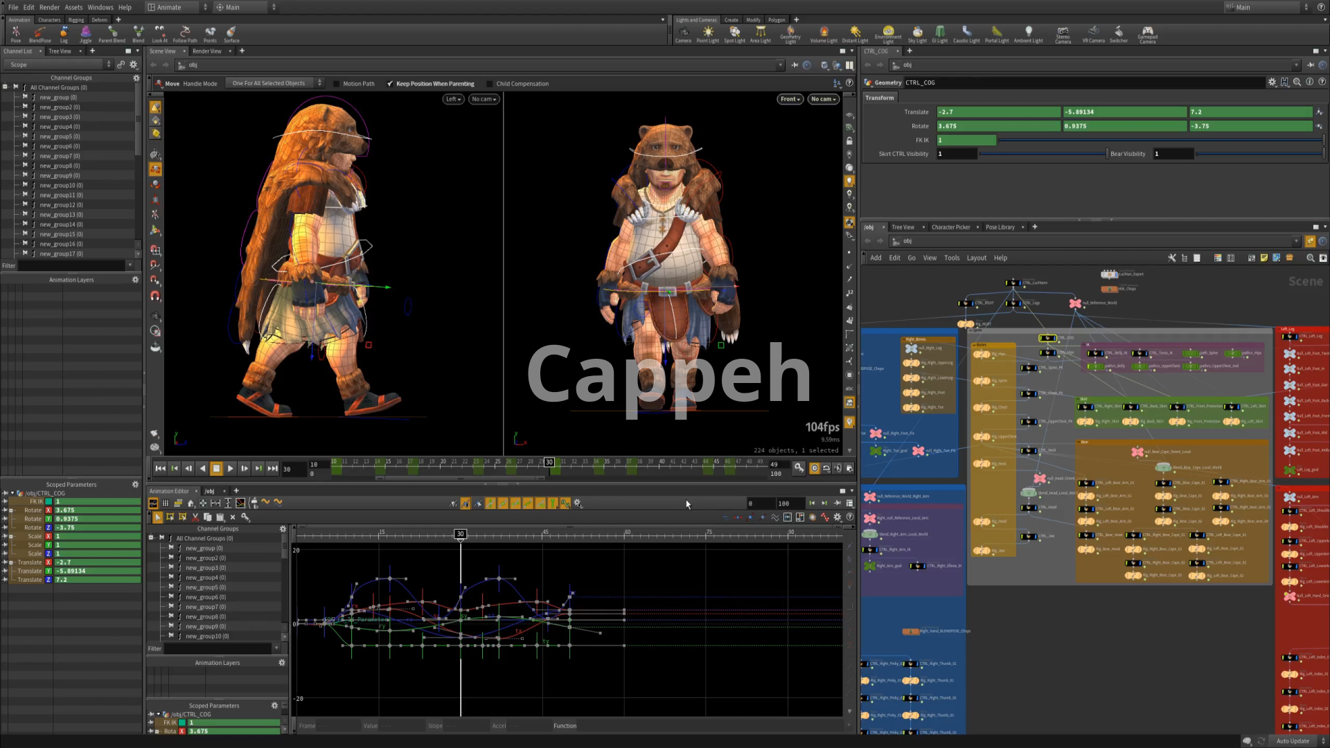Image resolution: width=1330 pixels, height=748 pixels.
Task: Switch to the Rigging shelf tab
Action: tap(76, 20)
